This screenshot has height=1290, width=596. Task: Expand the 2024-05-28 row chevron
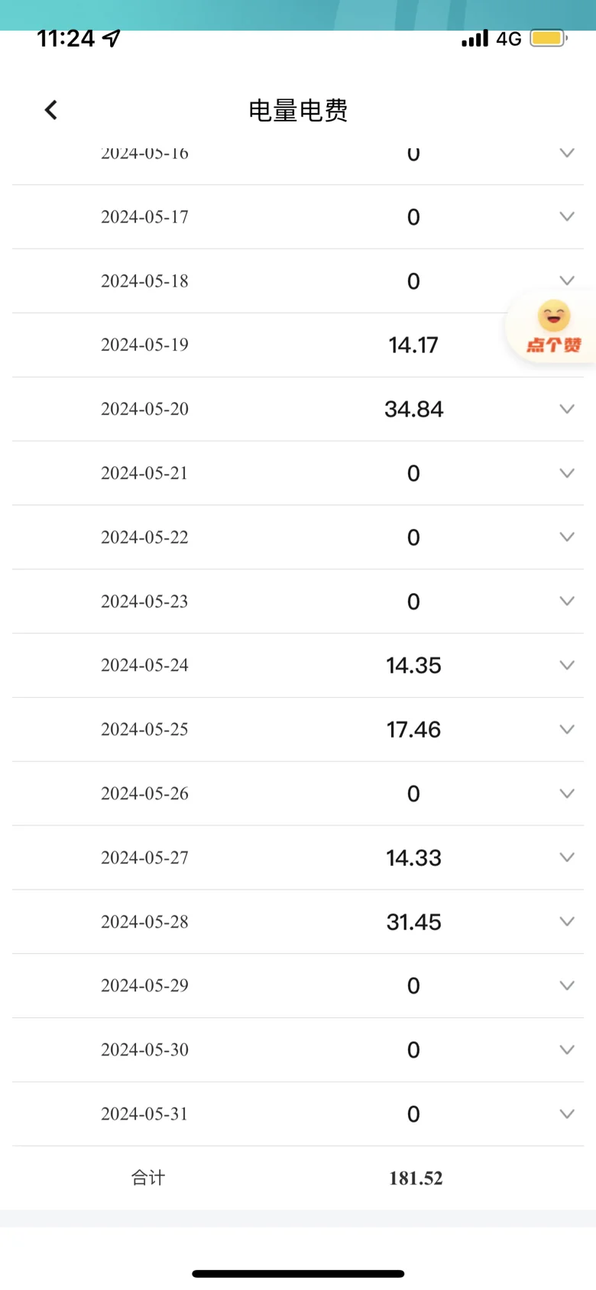[567, 922]
